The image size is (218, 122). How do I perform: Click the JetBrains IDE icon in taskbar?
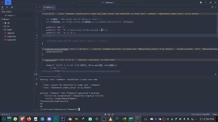click(63, 119)
